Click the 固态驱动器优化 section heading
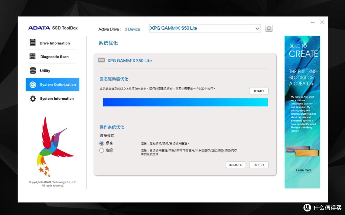The image size is (345, 215). pos(114,79)
